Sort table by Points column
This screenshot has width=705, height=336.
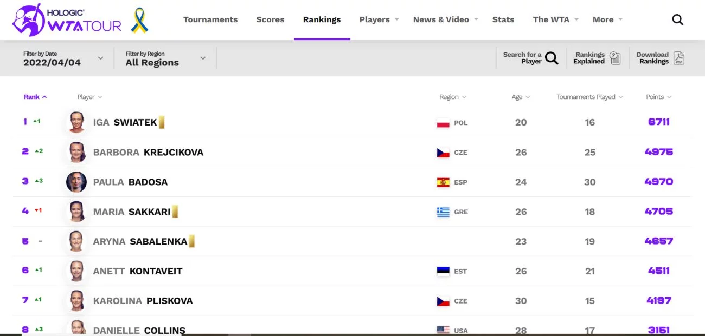click(659, 97)
